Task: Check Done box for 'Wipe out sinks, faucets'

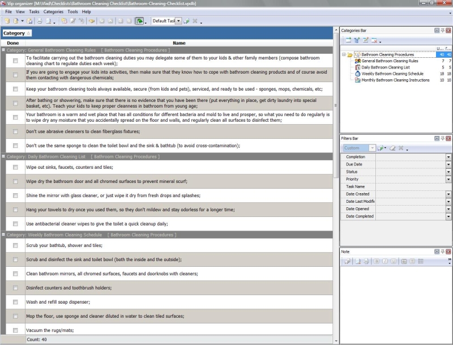Action: click(15, 167)
